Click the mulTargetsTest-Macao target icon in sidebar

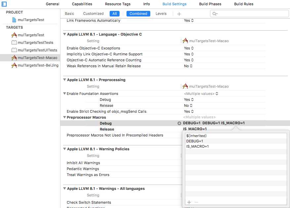pos(14,58)
